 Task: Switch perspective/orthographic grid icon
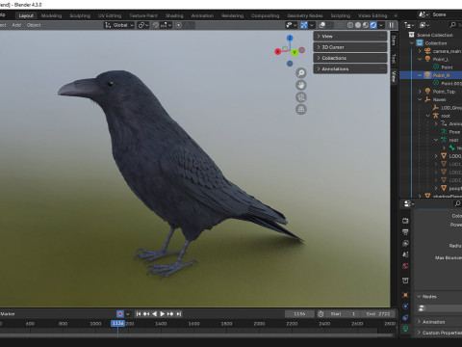[x=300, y=110]
